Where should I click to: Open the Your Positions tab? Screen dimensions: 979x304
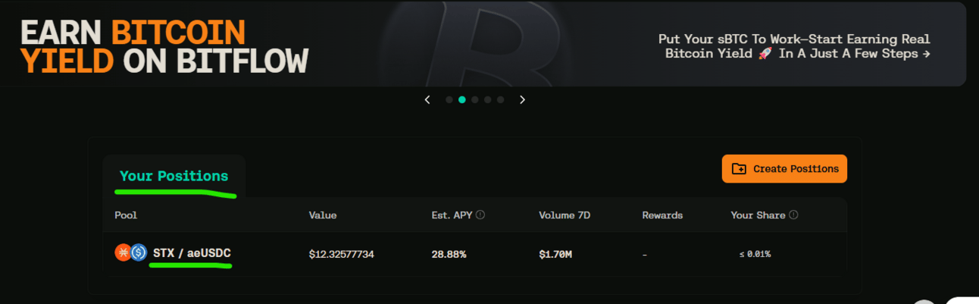(174, 176)
